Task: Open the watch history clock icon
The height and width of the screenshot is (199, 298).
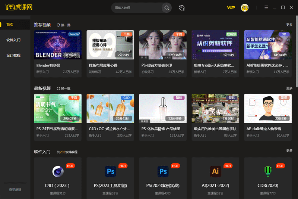Action: pos(182,8)
